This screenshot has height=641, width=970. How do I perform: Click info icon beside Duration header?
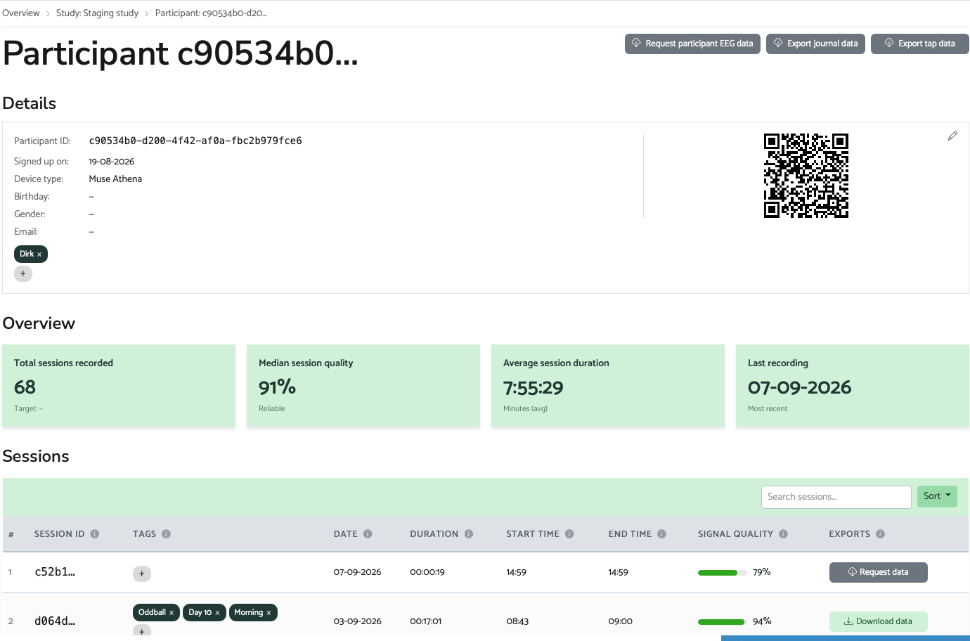tap(469, 534)
